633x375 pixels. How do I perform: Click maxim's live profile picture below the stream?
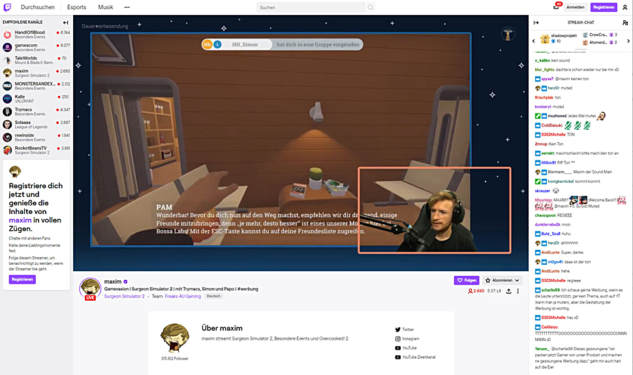point(90,289)
